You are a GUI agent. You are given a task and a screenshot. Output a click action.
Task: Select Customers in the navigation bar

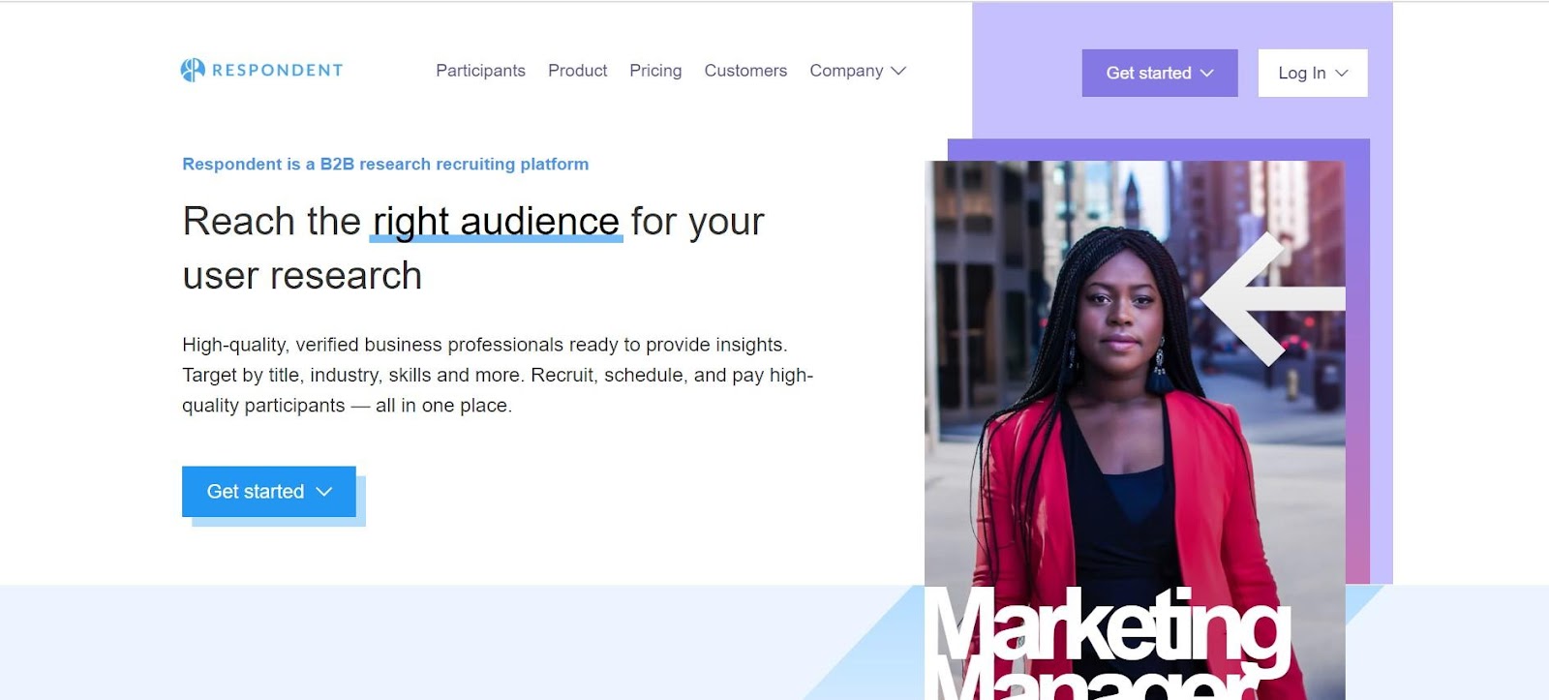tap(745, 71)
